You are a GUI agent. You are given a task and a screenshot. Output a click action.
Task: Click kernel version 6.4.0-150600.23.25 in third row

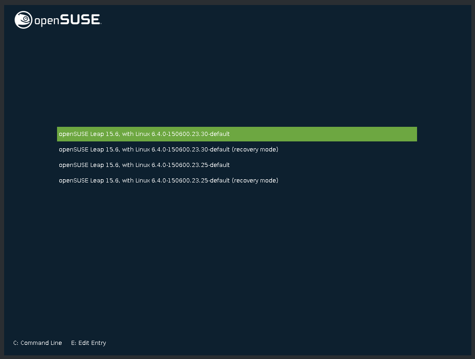coord(179,165)
